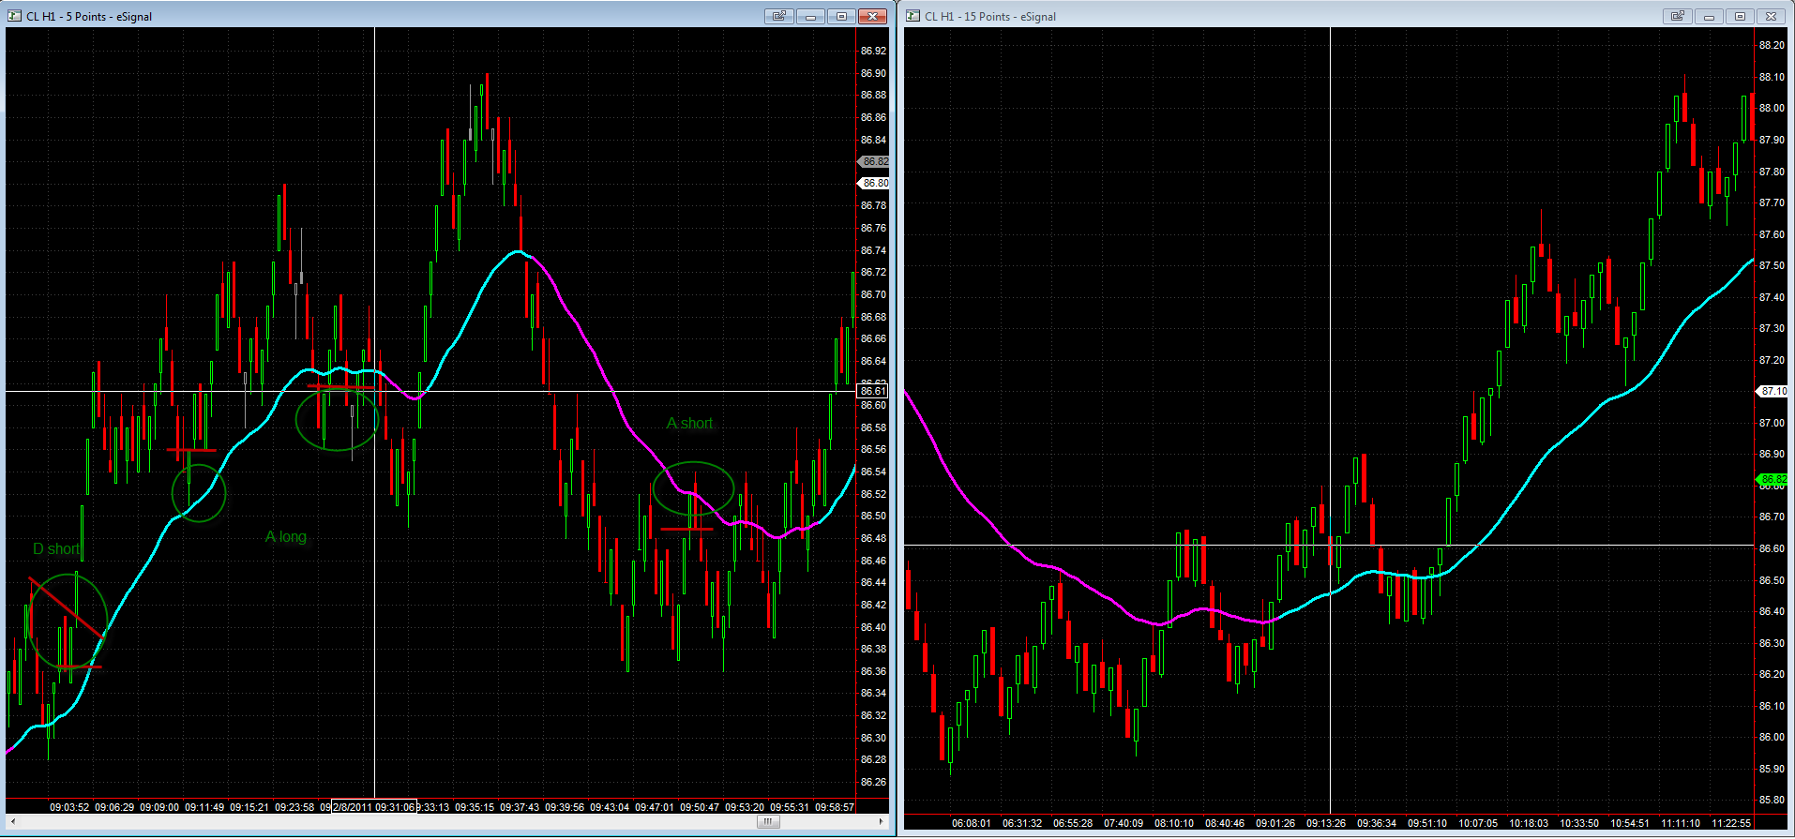
Task: Click the 86.20 price label on the 15 Points axis
Action: (x=1772, y=674)
